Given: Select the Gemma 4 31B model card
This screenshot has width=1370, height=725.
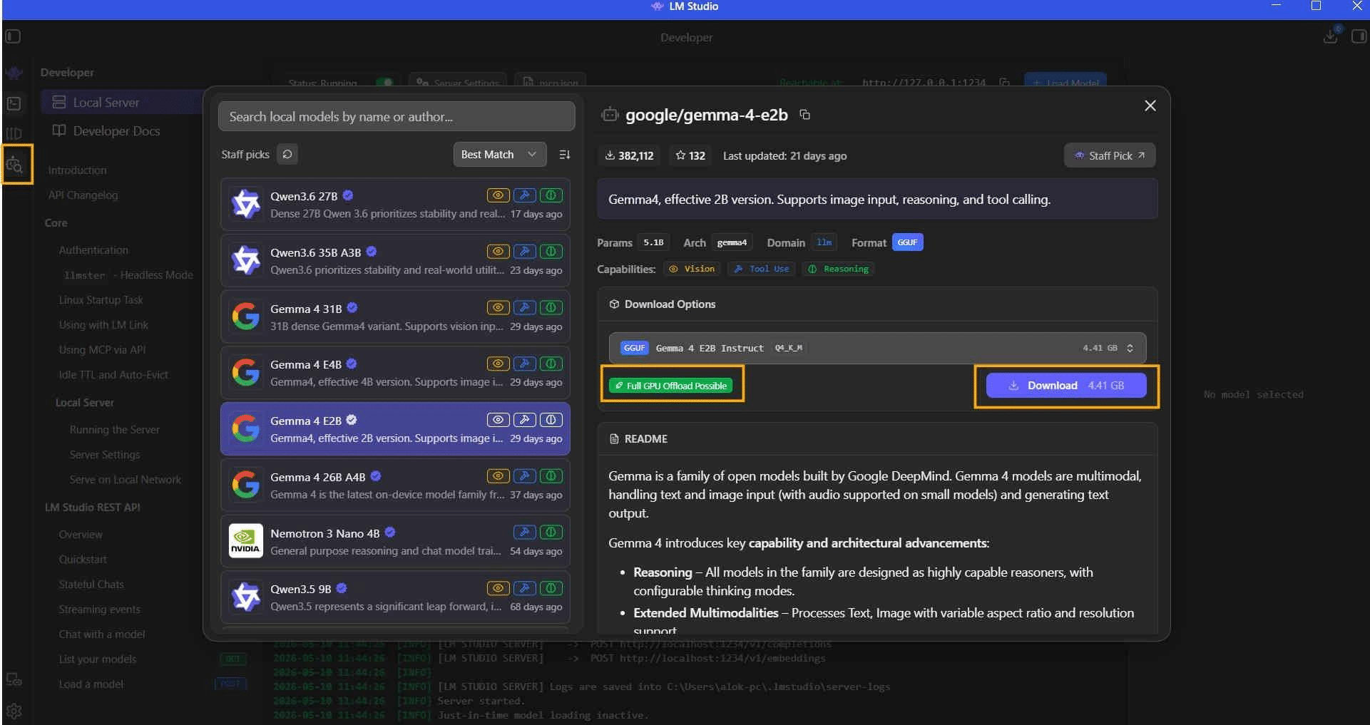Looking at the screenshot, I should (395, 317).
